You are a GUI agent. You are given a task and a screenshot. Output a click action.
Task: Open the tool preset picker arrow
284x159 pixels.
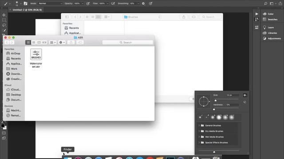(10, 4)
